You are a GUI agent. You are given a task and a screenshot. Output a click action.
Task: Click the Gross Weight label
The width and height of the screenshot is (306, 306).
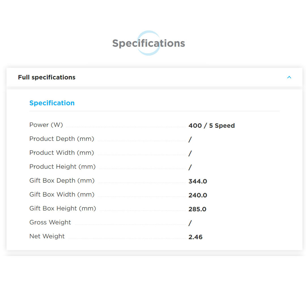pyautogui.click(x=50, y=222)
